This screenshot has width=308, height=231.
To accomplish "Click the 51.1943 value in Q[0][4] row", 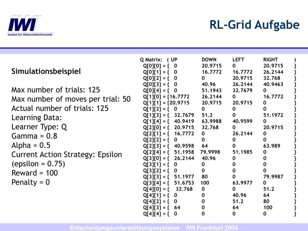I will click(211, 90).
